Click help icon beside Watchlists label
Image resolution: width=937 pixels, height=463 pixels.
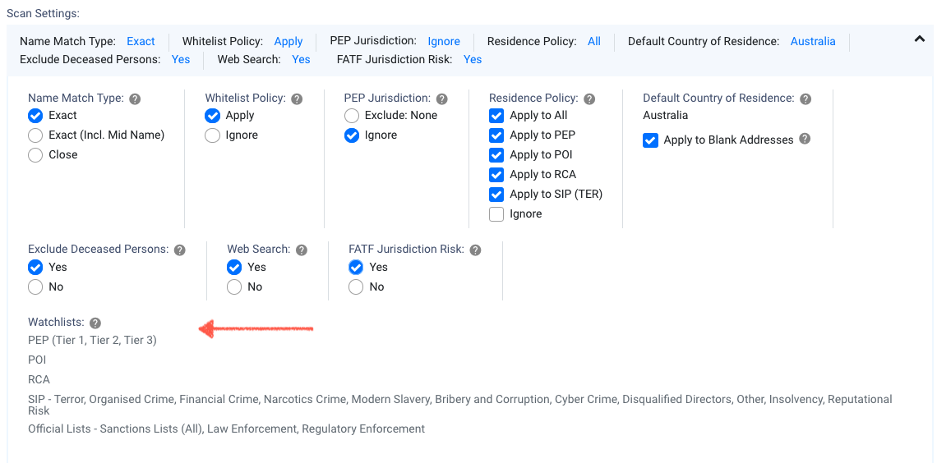95,323
